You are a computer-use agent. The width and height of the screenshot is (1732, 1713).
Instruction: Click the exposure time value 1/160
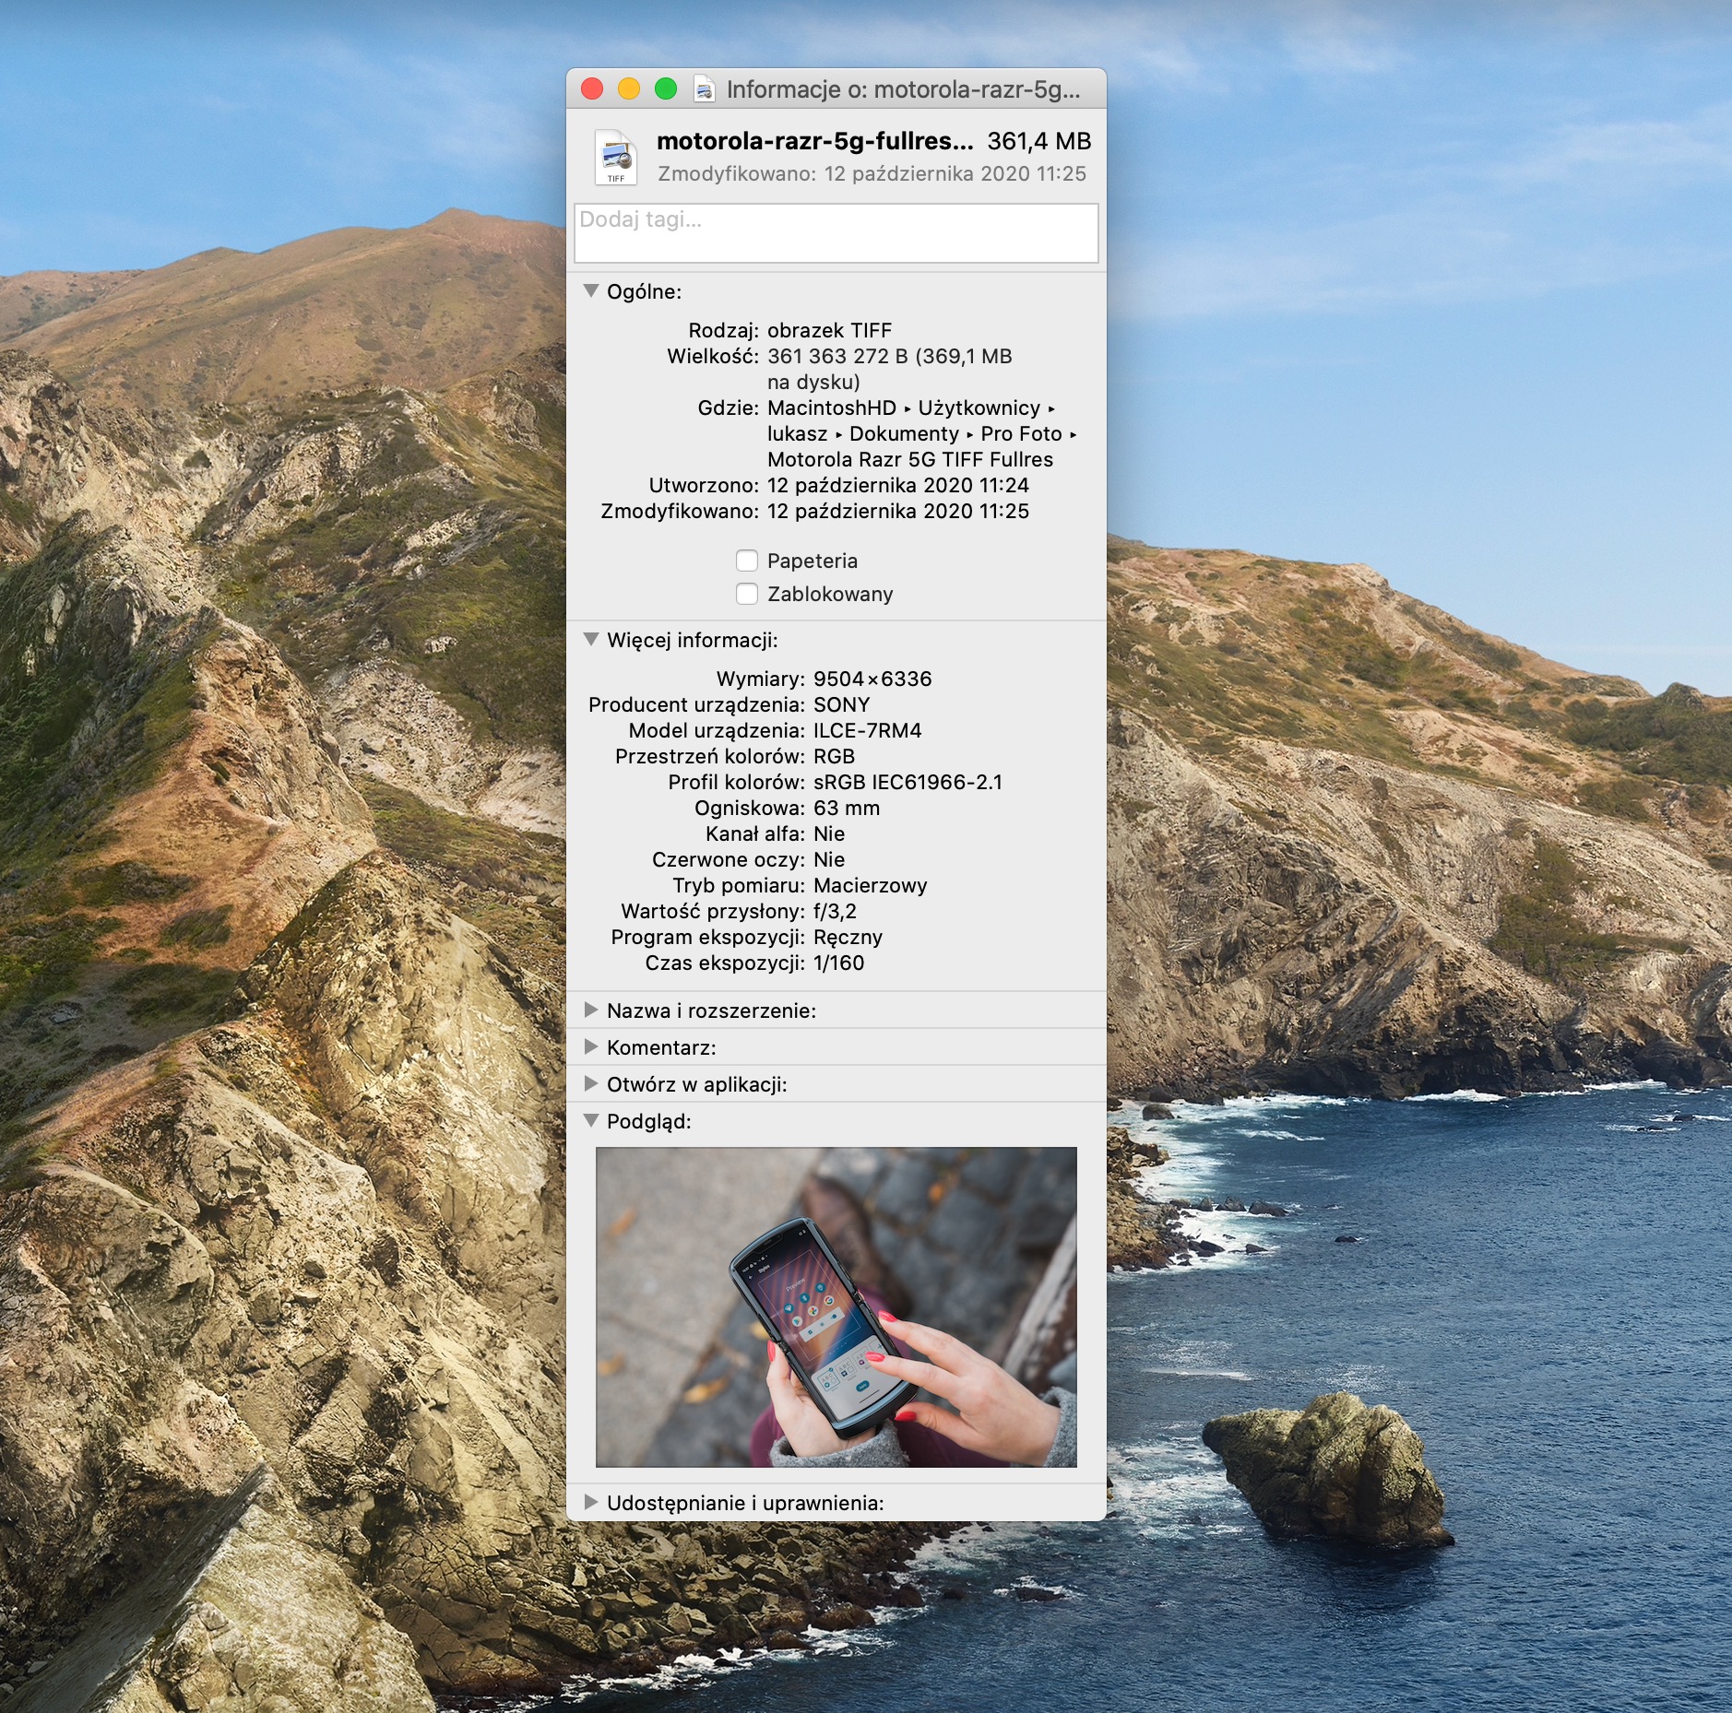(839, 963)
